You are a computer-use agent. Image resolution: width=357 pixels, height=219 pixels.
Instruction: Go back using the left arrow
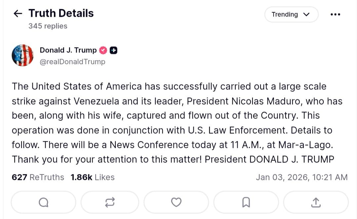click(x=18, y=13)
